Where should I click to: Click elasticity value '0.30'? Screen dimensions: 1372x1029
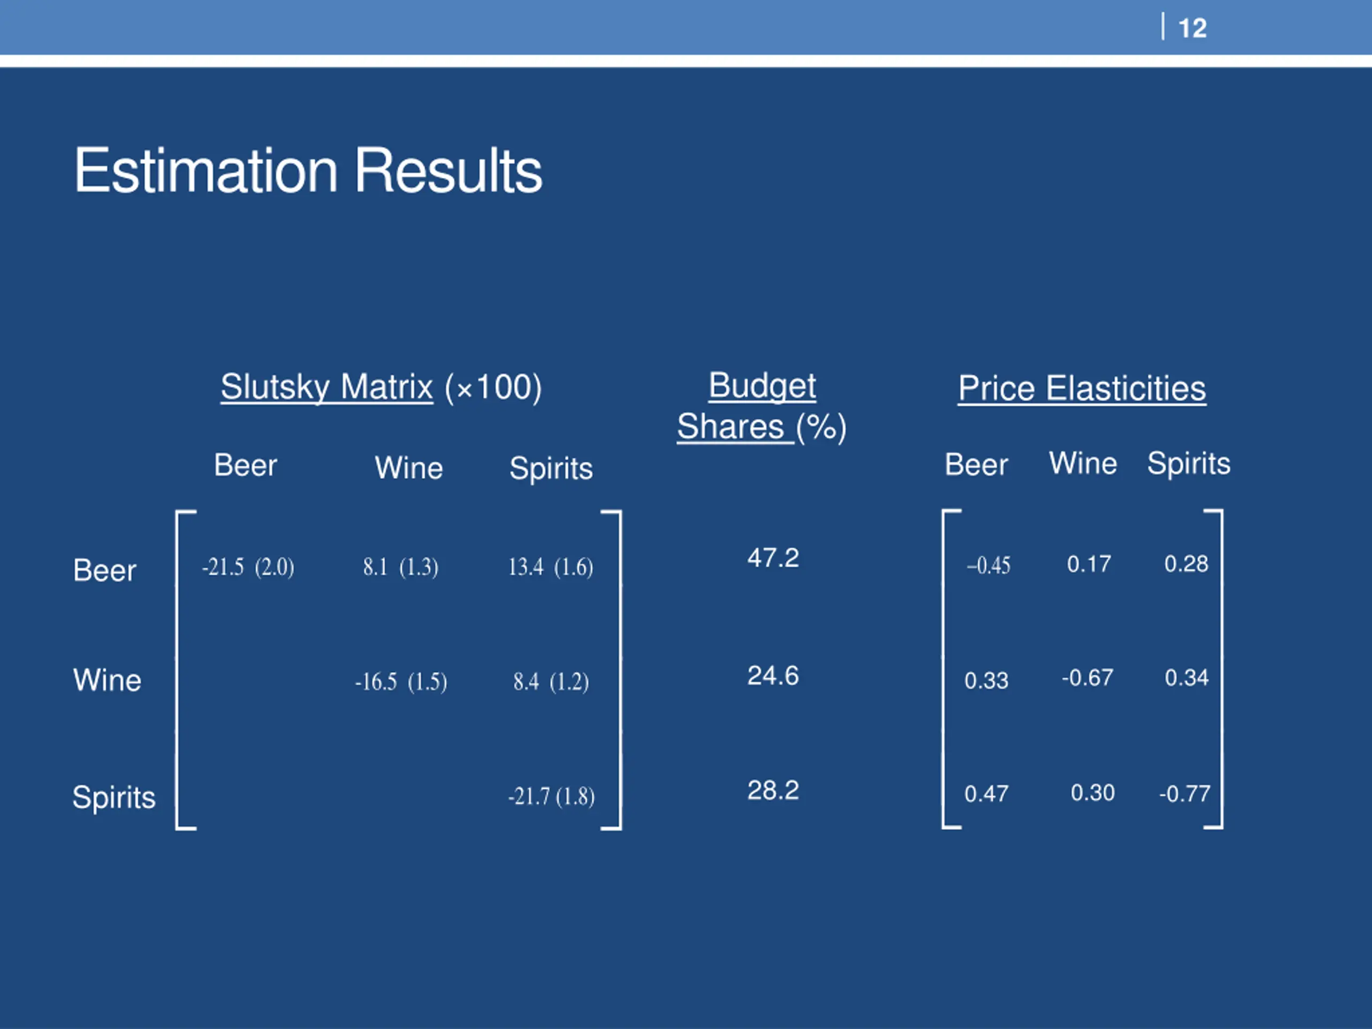coord(1093,792)
